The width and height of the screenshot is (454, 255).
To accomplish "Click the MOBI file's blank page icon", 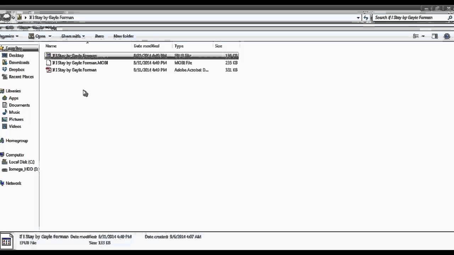I will point(49,63).
